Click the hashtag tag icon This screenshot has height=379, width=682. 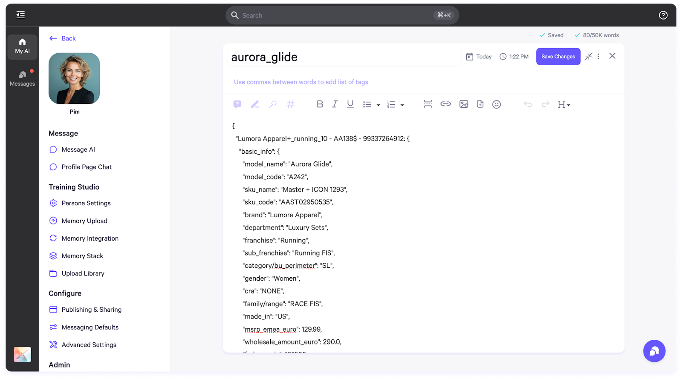[x=290, y=104]
